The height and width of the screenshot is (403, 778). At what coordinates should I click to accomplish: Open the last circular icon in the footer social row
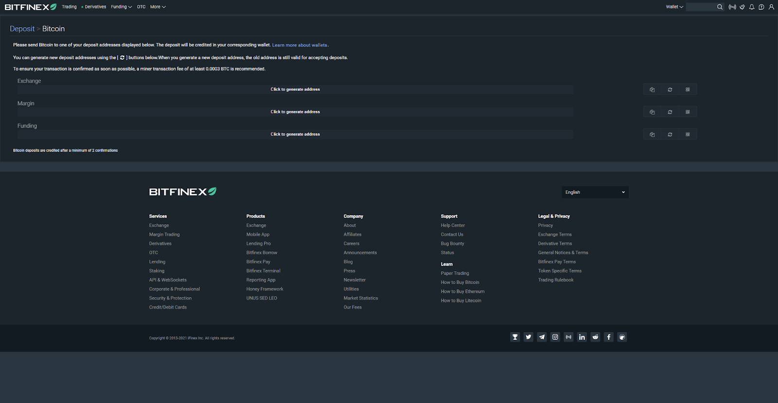(622, 337)
